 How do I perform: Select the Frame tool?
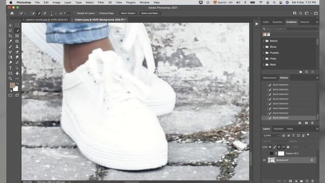(17, 36)
